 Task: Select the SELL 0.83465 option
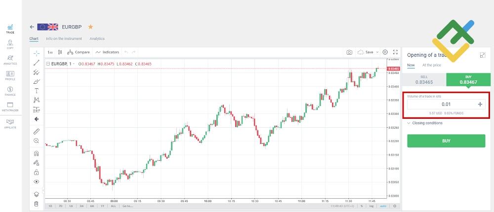pyautogui.click(x=424, y=80)
